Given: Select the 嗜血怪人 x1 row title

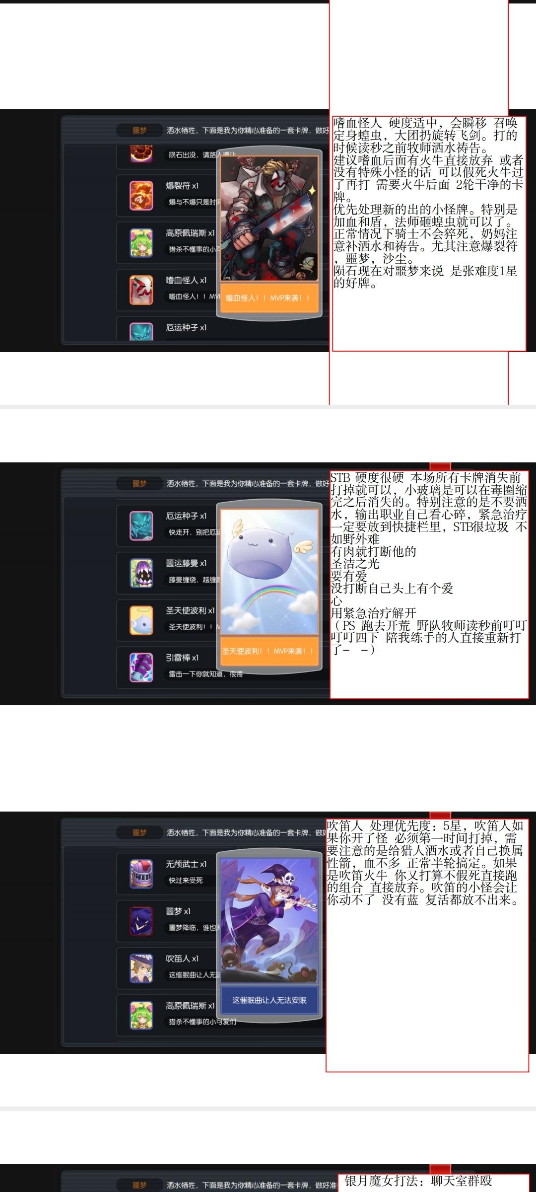Looking at the screenshot, I should pyautogui.click(x=186, y=280).
